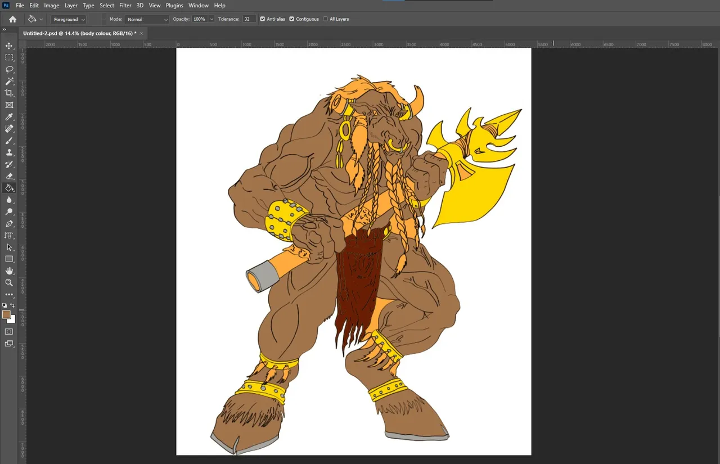Enable the All Layers checkbox
Viewport: 720px width, 464px height.
[x=325, y=19]
